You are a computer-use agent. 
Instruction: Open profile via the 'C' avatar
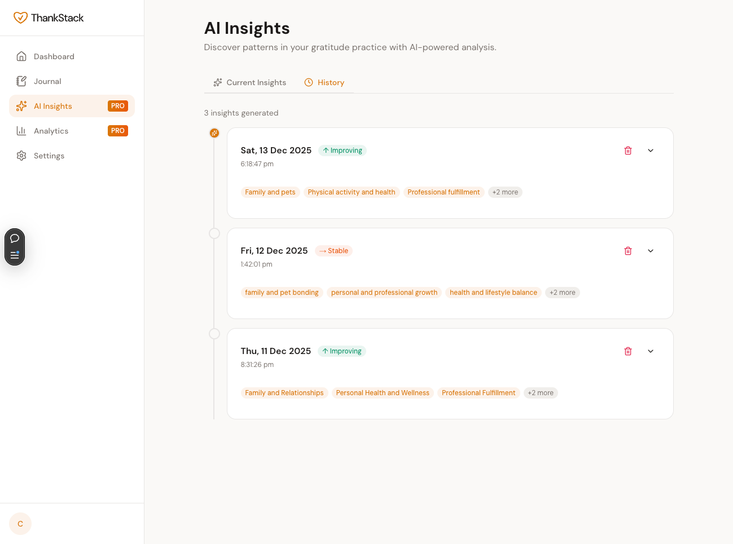20,524
